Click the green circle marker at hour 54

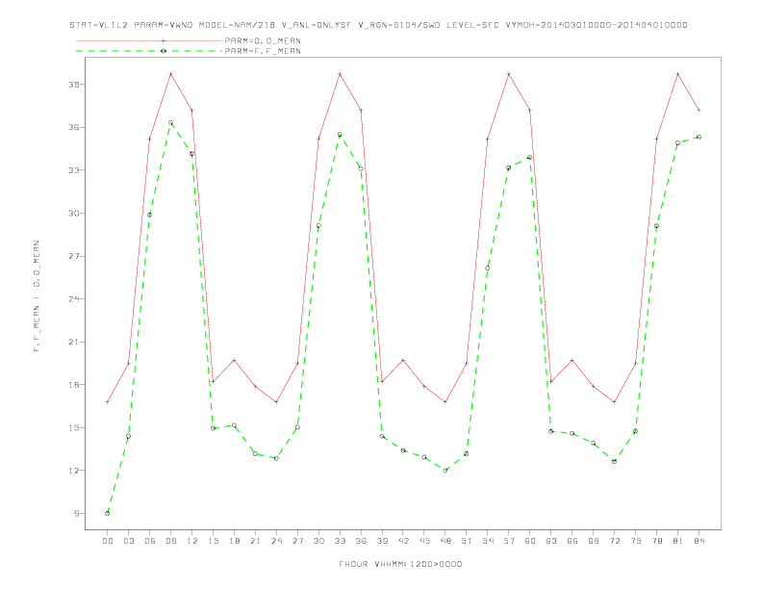tap(488, 269)
